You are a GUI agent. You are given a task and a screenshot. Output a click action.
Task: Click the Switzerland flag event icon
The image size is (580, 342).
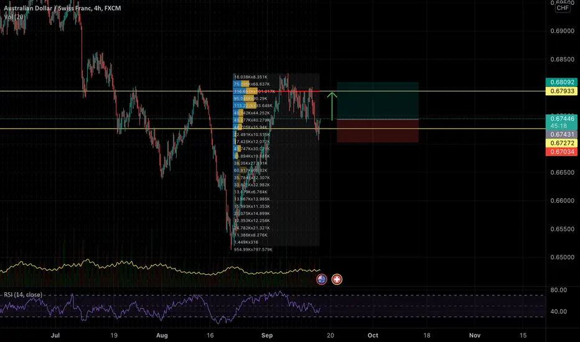coord(337,279)
